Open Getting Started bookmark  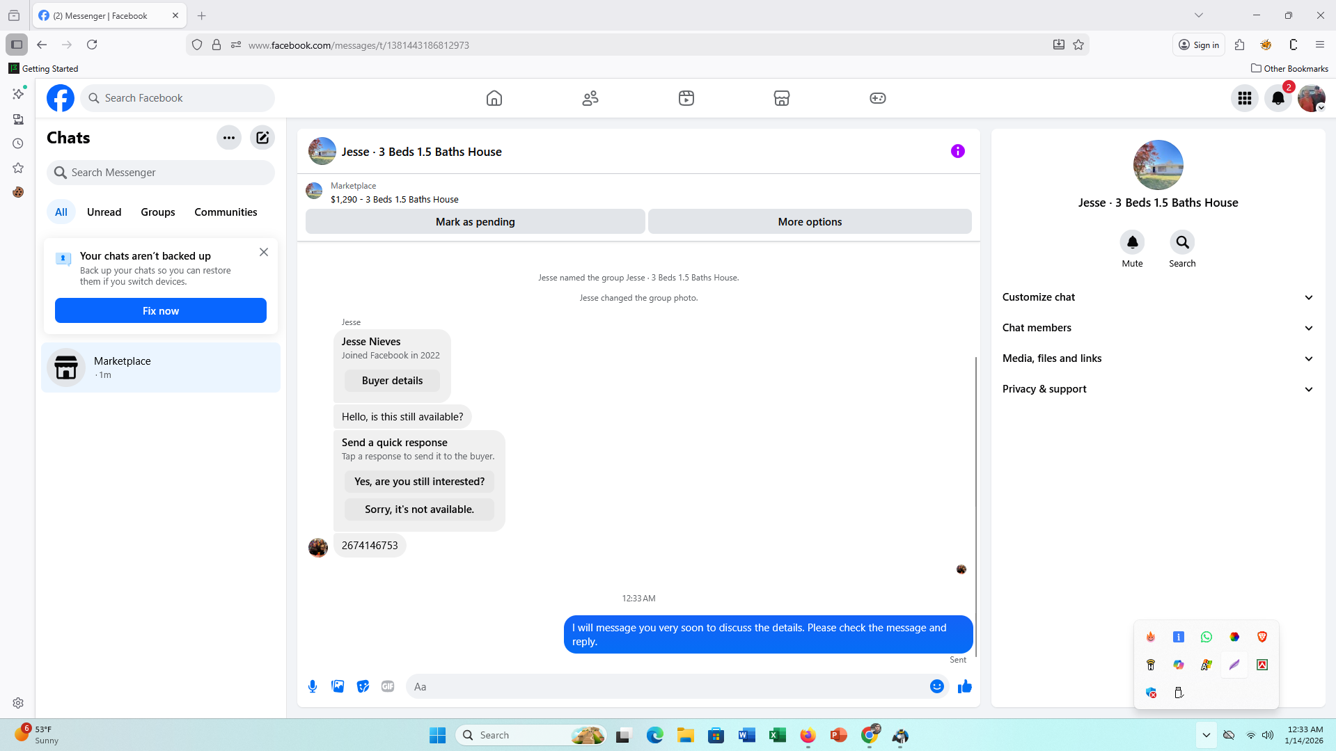(x=43, y=68)
